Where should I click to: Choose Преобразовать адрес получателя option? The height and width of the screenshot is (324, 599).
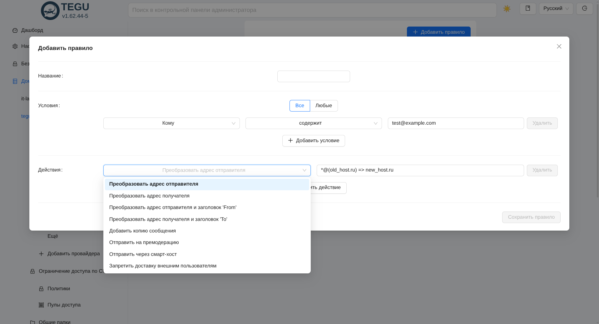[x=149, y=196]
